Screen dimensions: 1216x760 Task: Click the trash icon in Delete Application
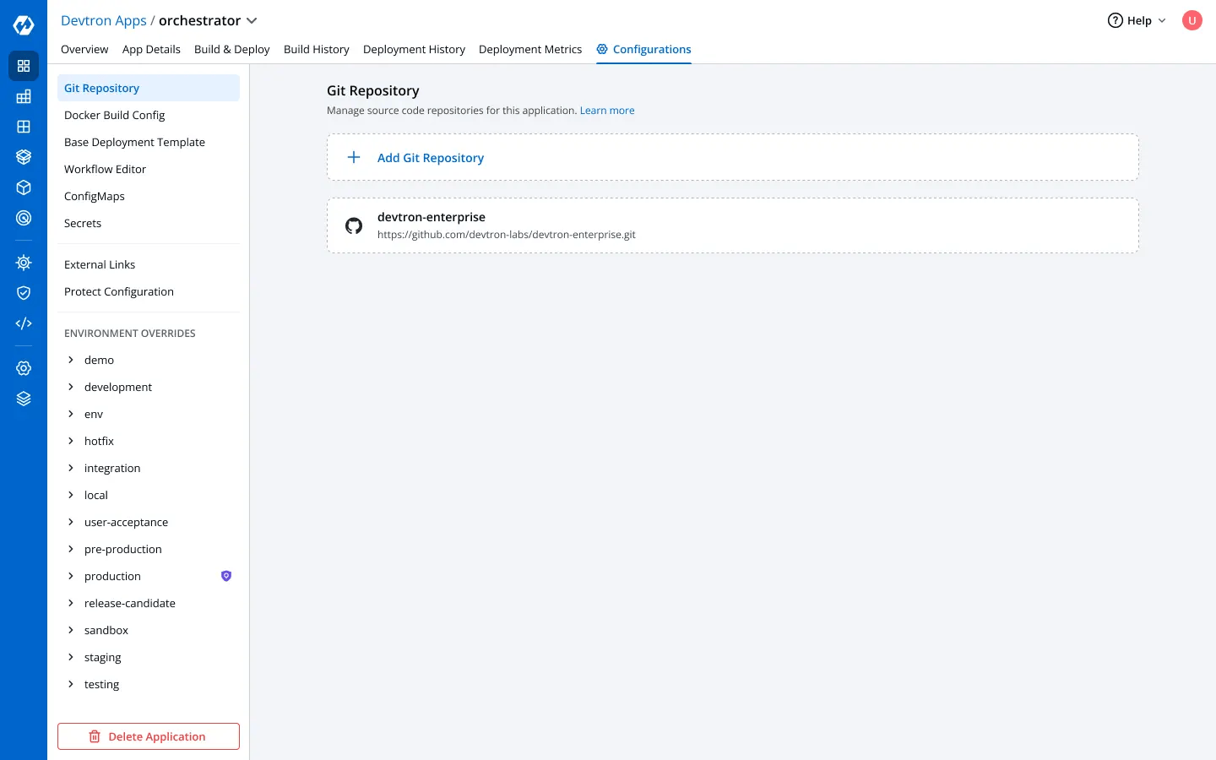95,736
